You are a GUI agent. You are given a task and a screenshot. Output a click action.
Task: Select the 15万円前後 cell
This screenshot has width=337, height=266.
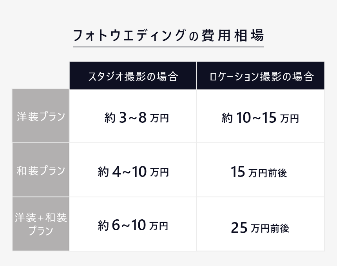click(261, 170)
